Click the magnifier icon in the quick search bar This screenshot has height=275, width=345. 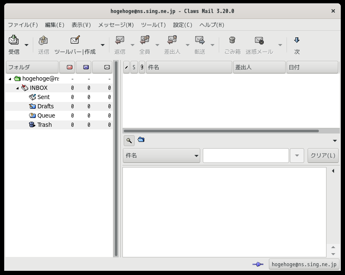[x=129, y=140]
